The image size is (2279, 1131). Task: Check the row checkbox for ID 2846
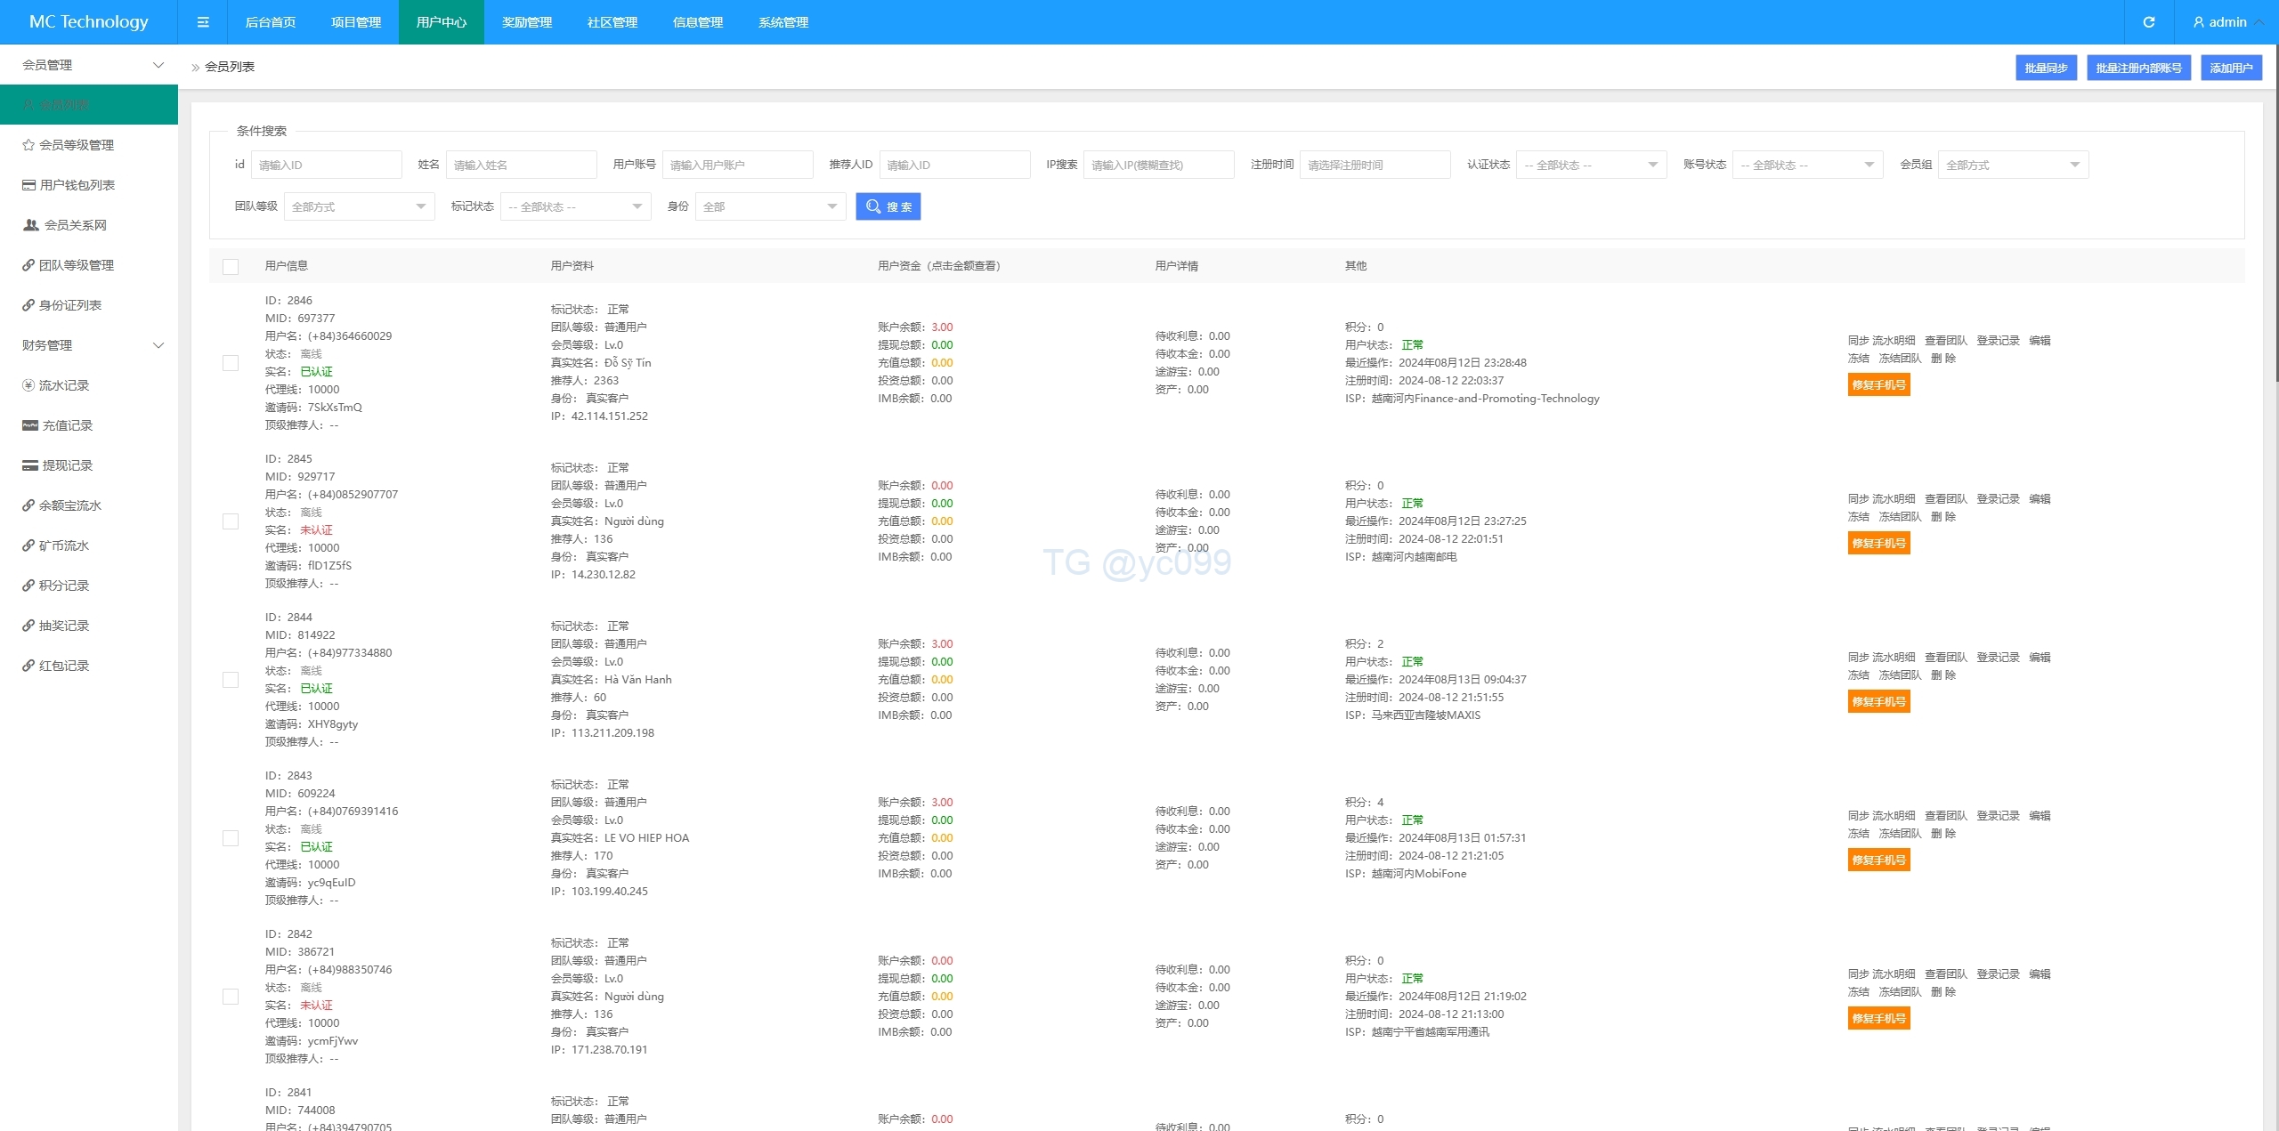tap(231, 363)
